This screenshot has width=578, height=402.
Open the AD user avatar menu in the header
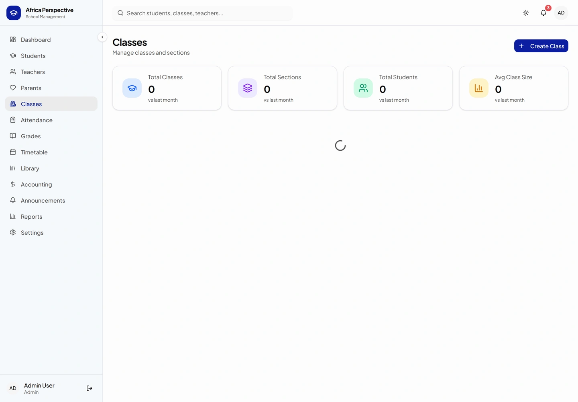click(x=561, y=13)
